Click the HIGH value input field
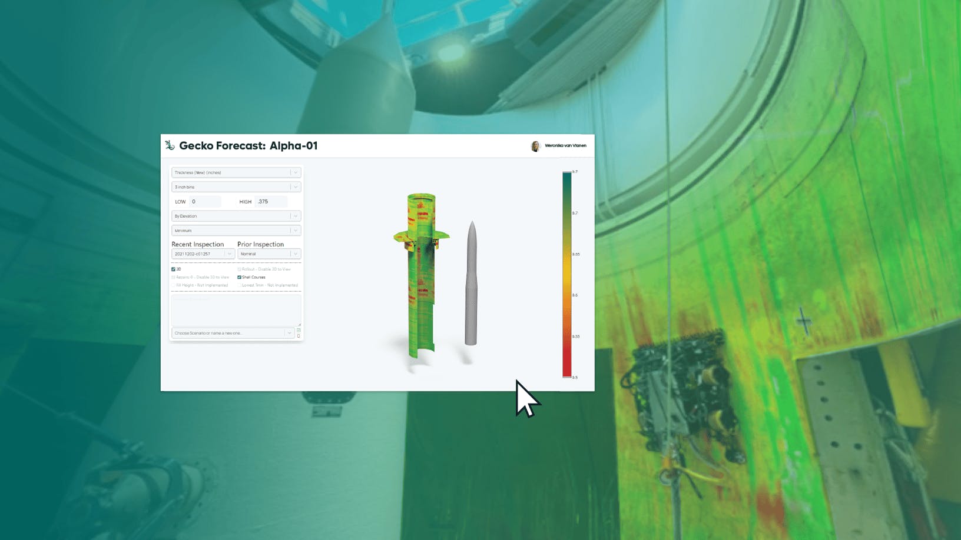Image resolution: width=961 pixels, height=540 pixels. (271, 202)
